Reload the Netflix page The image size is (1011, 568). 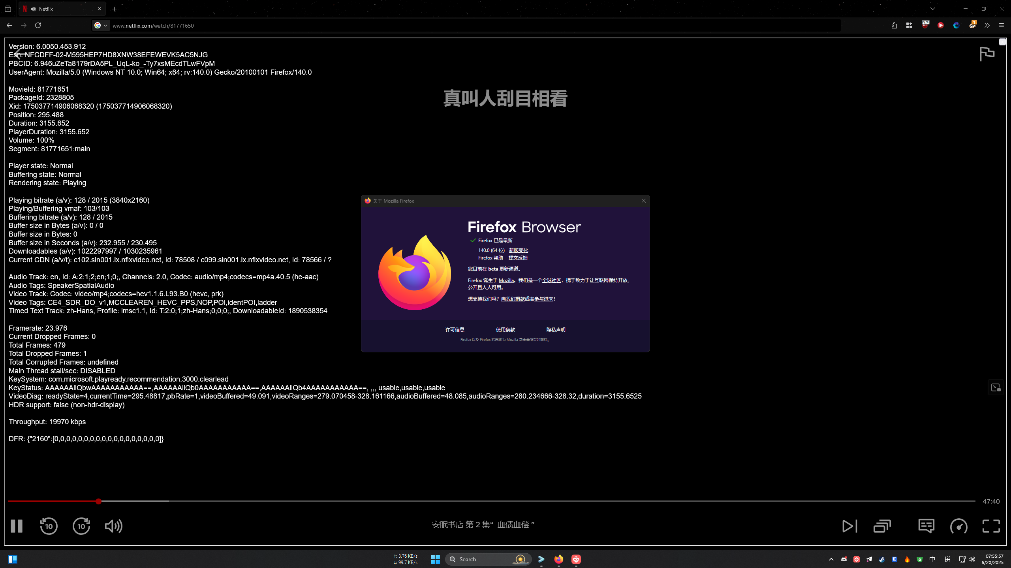point(38,25)
